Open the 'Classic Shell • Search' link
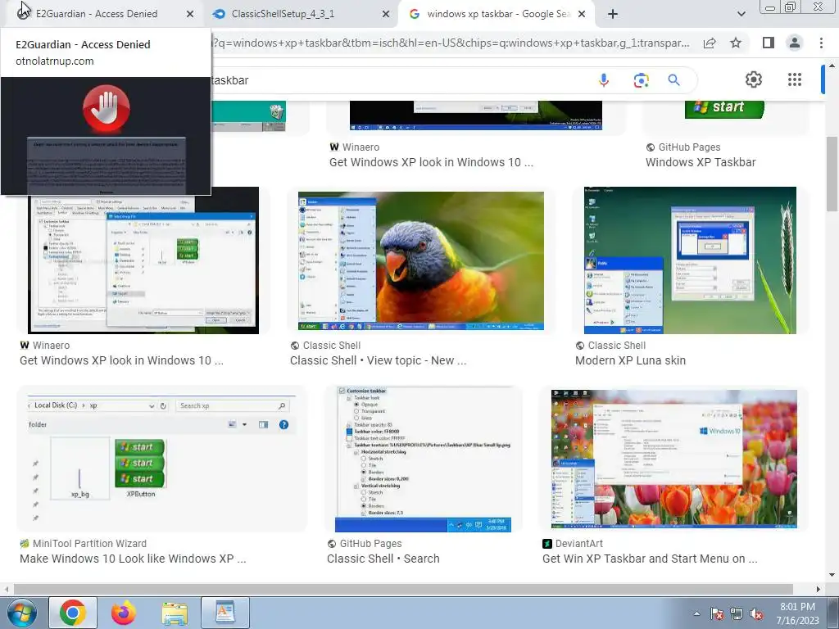Screen dimensions: 839x629 (x=383, y=559)
